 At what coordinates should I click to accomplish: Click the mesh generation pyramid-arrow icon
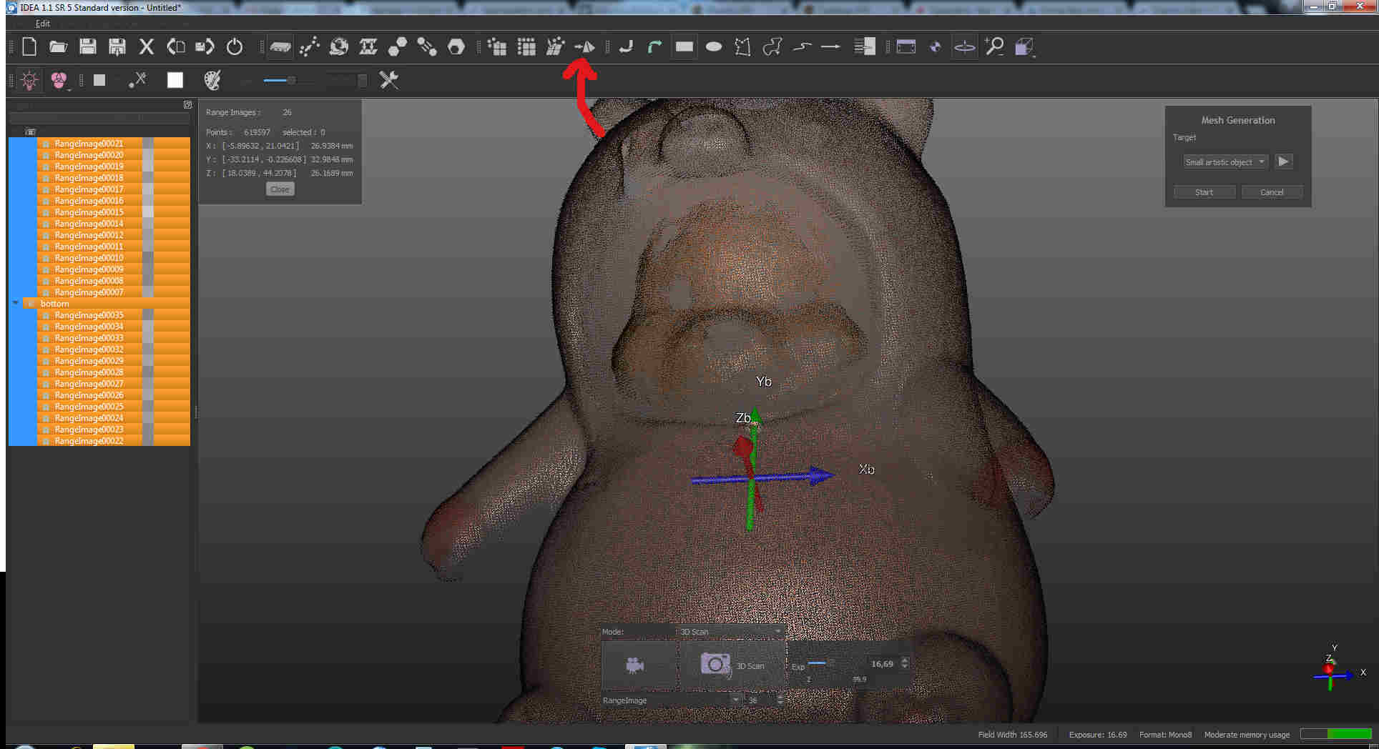pyautogui.click(x=584, y=47)
